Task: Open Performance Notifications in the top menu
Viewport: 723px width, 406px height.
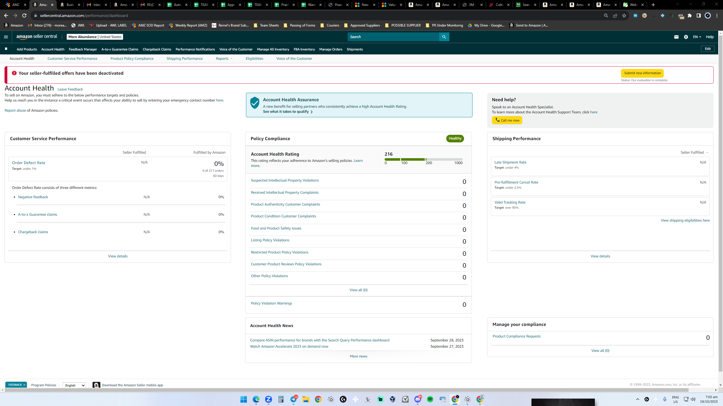Action: coord(195,49)
